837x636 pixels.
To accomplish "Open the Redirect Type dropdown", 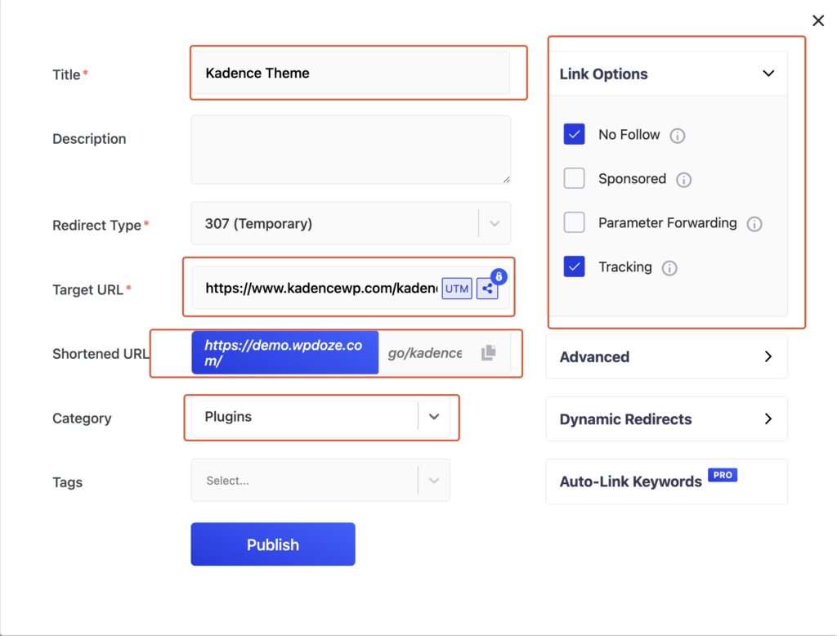I will pos(351,223).
